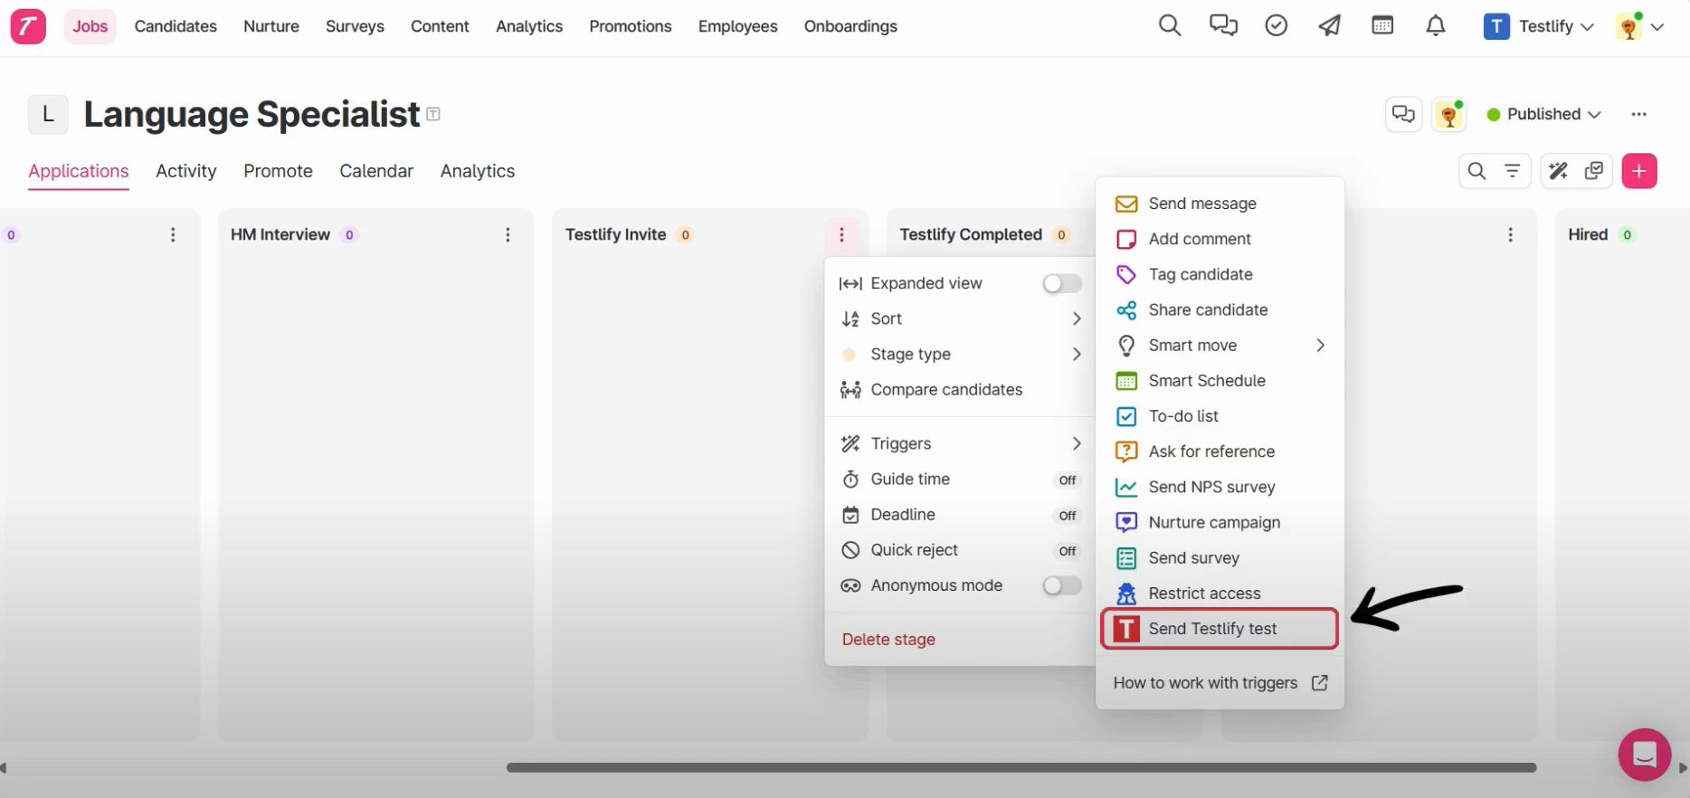This screenshot has height=798, width=1690.
Task: Search applications with the magnifier icon
Action: [1476, 171]
